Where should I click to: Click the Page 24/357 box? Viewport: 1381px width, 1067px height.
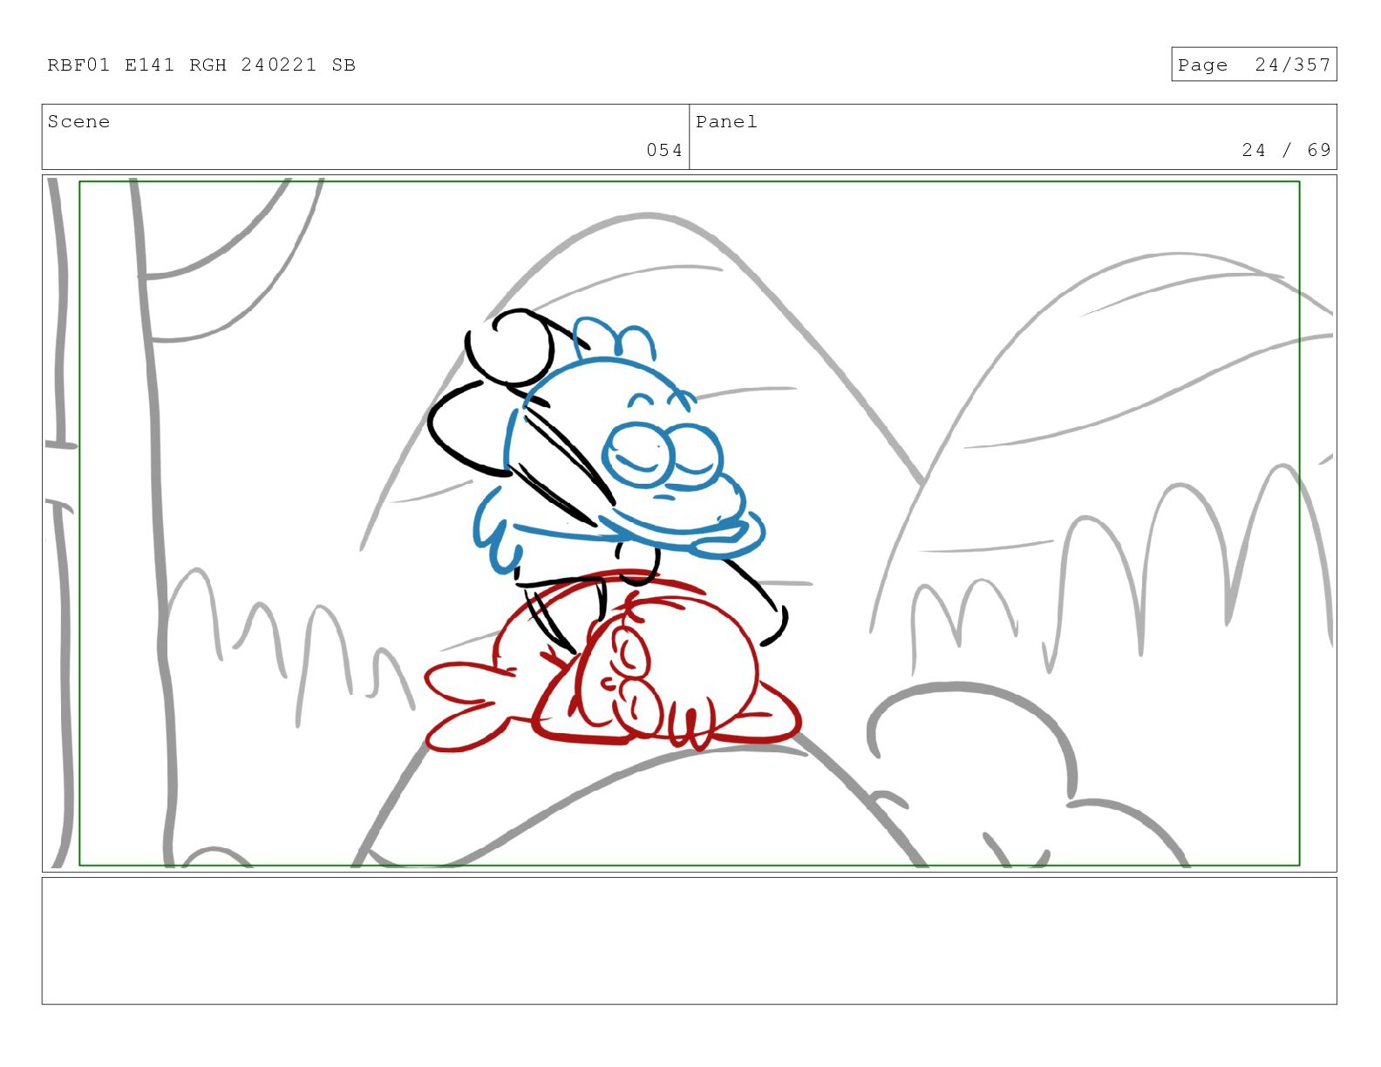1254,65
